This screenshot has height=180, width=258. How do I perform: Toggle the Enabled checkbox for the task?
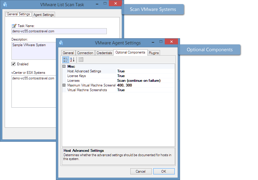[x=12, y=64]
